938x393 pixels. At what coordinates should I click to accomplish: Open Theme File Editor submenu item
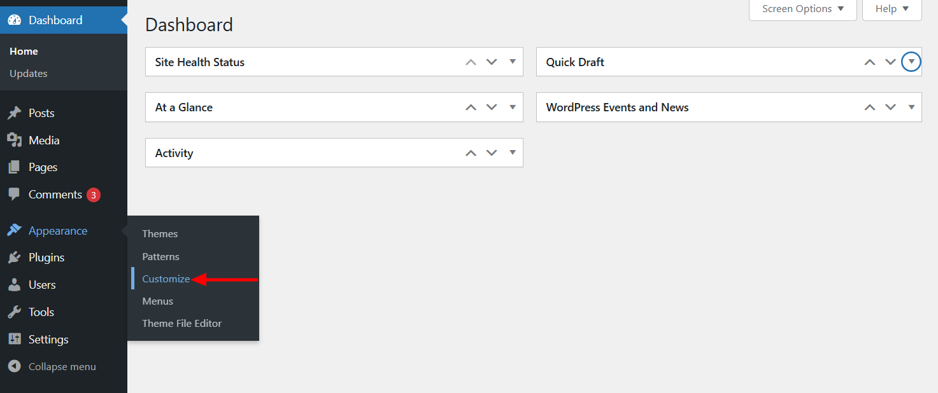[x=182, y=323]
